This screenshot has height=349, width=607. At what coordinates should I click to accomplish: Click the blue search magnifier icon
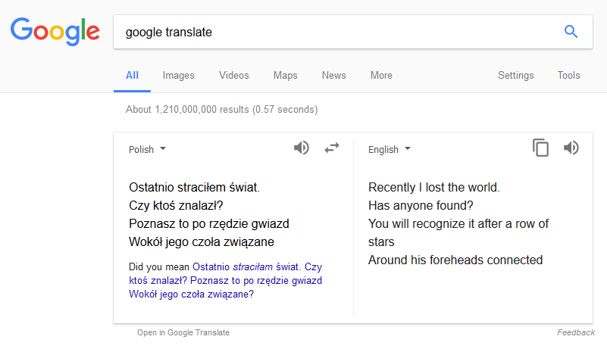point(571,32)
